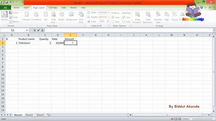Adjust the Scale percentage stepper
This screenshot has width=216, height=121.
coord(108,22)
